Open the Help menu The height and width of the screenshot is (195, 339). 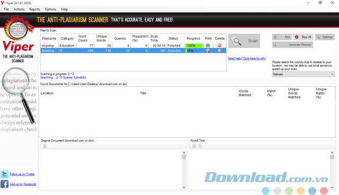tap(64, 10)
